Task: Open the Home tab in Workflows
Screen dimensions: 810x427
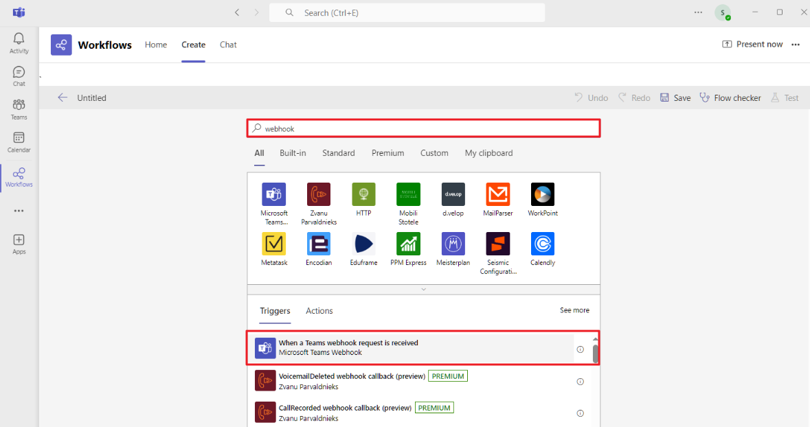Action: (156, 45)
